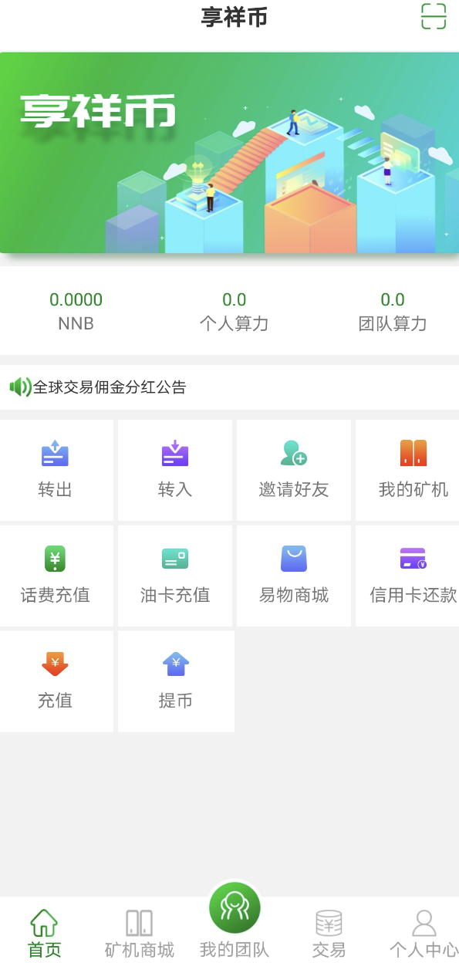Open 全球交易佣金分红公告 announcement link
The width and height of the screenshot is (459, 973).
click(110, 387)
